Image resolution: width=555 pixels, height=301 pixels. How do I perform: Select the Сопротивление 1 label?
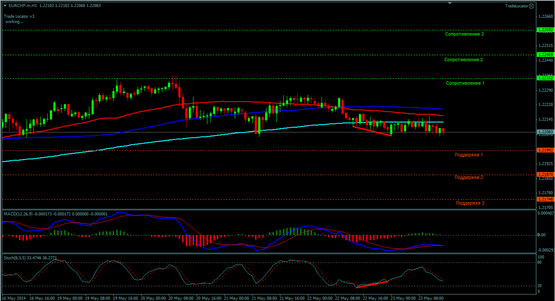tap(465, 83)
